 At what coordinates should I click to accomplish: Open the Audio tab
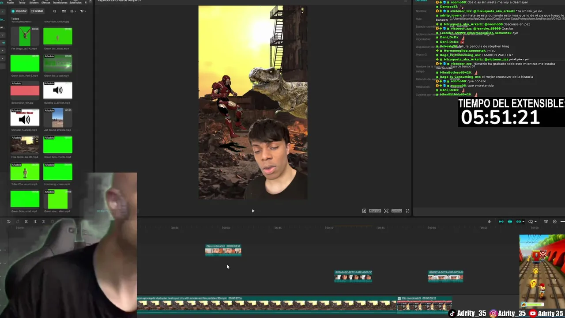(10, 2)
